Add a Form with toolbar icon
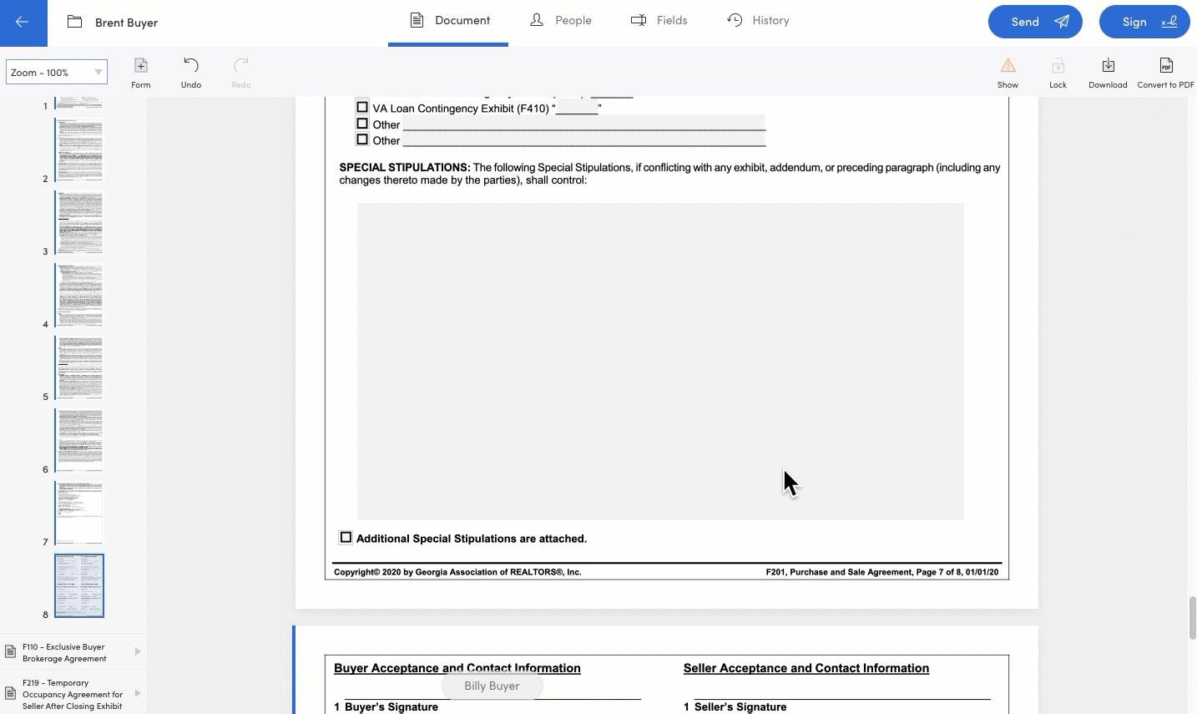Viewport: 1197px width, 714px height. tap(141, 73)
